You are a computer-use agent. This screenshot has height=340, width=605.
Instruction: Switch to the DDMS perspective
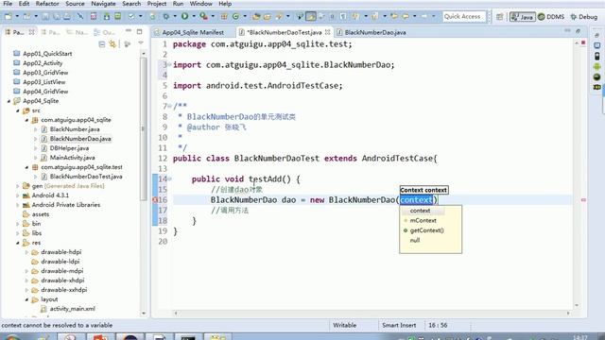pos(551,17)
